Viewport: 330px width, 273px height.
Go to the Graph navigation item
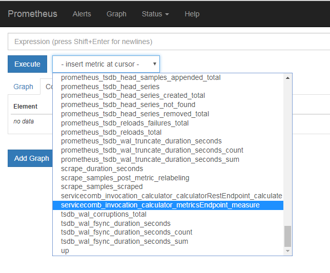(116, 14)
